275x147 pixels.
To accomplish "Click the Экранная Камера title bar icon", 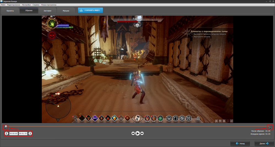I will click(1, 1).
